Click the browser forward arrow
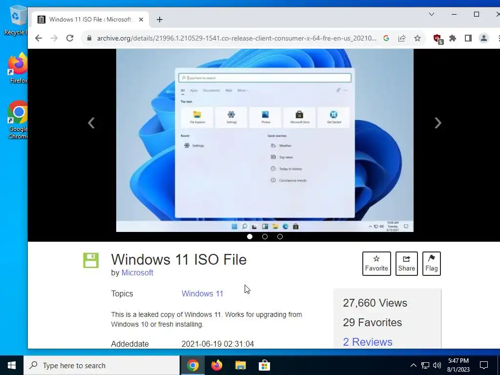This screenshot has height=375, width=500. tap(54, 38)
